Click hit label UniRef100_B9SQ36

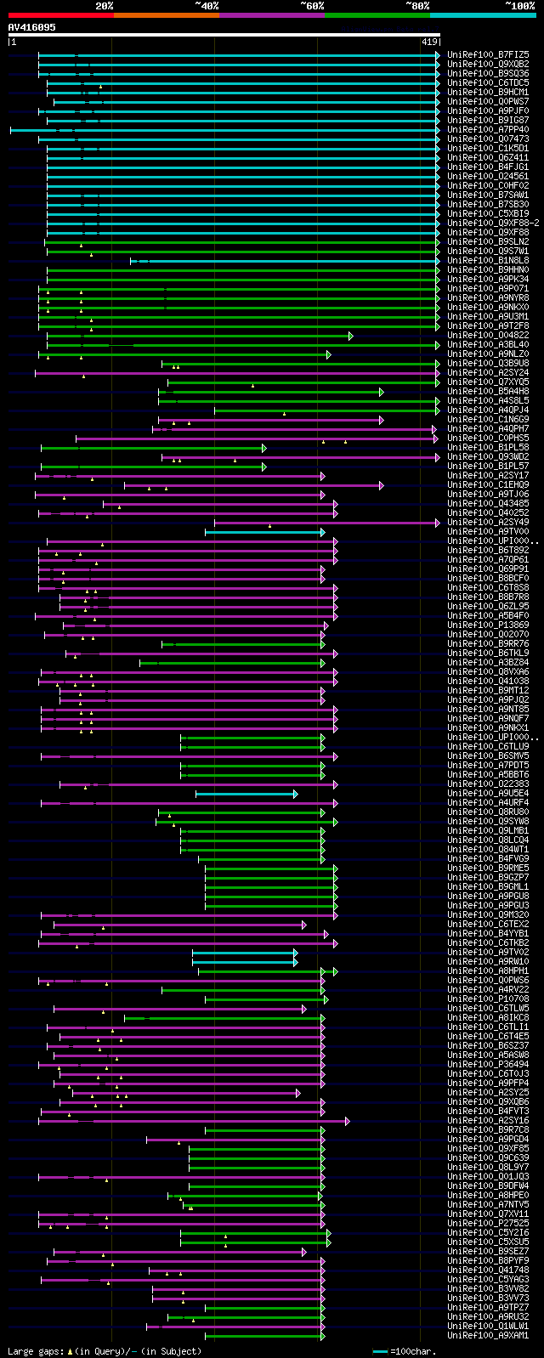pos(488,73)
